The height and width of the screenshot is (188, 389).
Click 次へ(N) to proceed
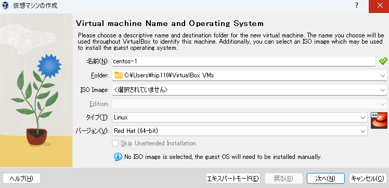pos(326,179)
